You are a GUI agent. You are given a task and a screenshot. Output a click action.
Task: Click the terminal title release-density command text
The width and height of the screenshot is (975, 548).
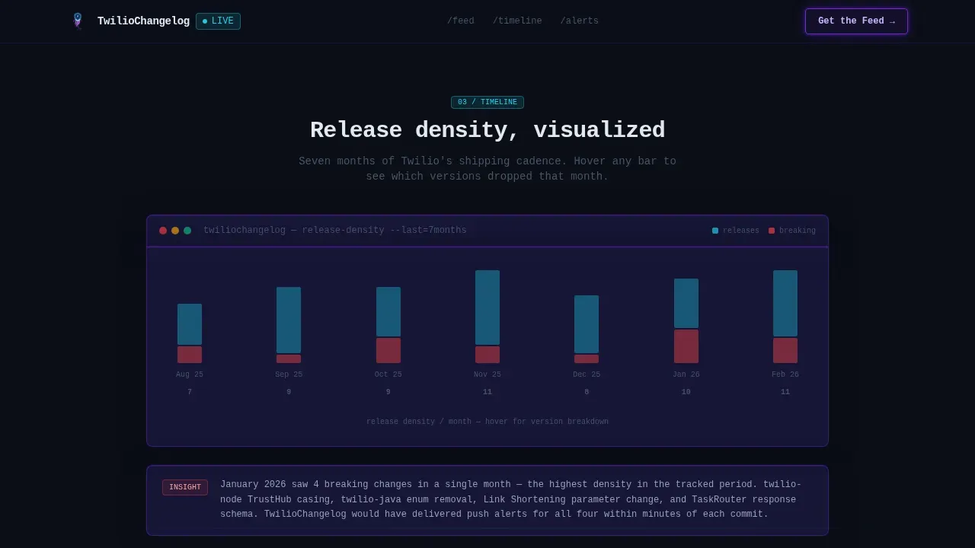(335, 231)
